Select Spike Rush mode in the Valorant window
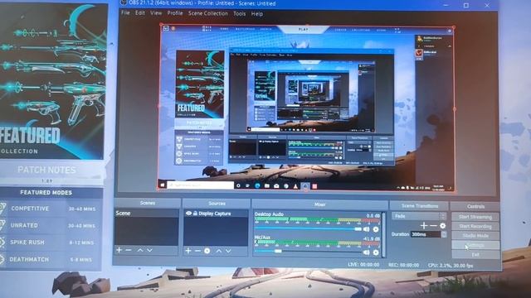Image resolution: width=531 pixels, height=298 pixels. [x=51, y=243]
